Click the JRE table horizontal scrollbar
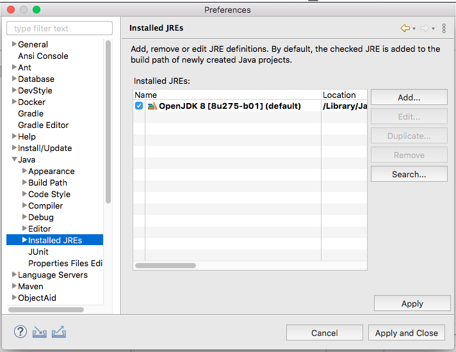The height and width of the screenshot is (352, 456). click(166, 266)
